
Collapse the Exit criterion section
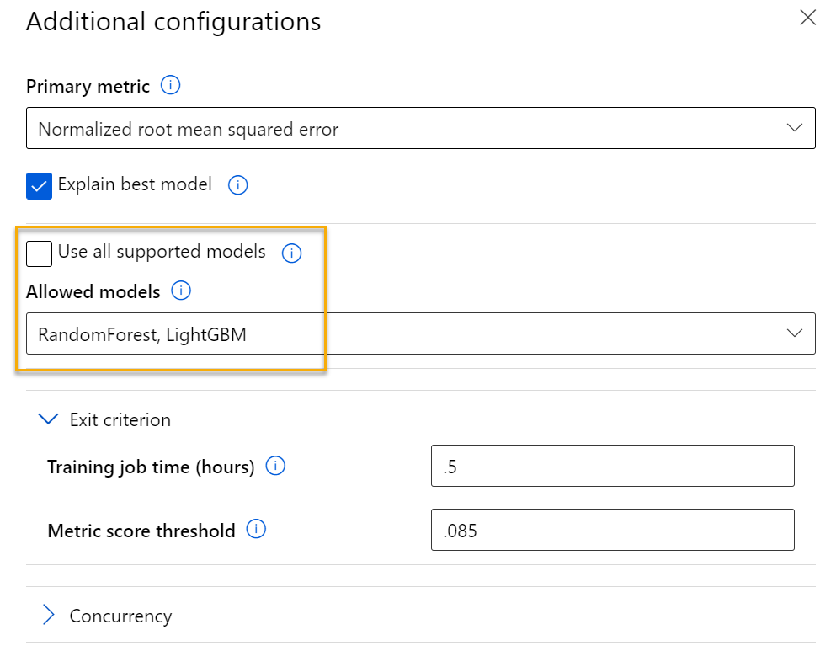click(x=49, y=419)
